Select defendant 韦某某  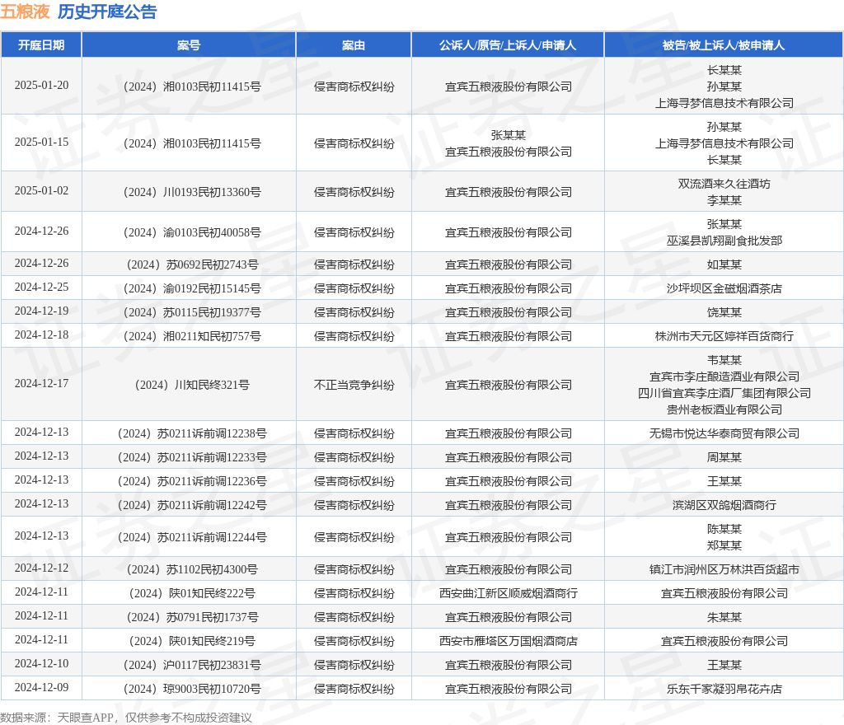[724, 360]
